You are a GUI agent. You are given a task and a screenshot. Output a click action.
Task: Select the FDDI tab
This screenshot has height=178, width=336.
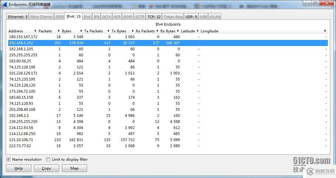point(59,17)
